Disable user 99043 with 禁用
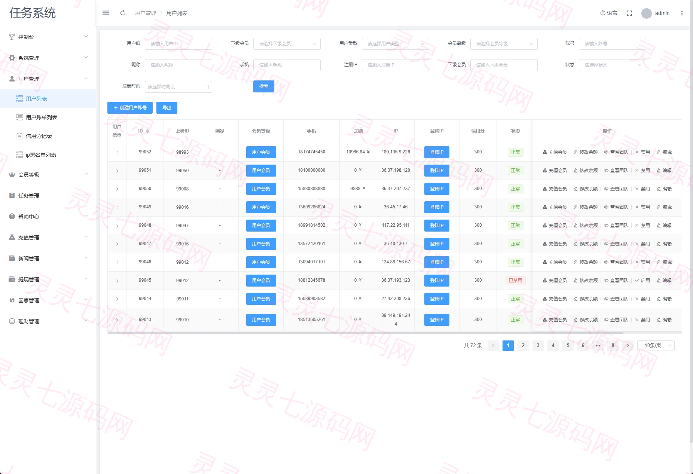 pos(642,320)
